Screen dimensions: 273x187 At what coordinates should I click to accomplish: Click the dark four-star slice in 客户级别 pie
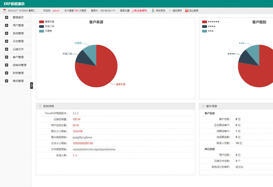point(248,58)
